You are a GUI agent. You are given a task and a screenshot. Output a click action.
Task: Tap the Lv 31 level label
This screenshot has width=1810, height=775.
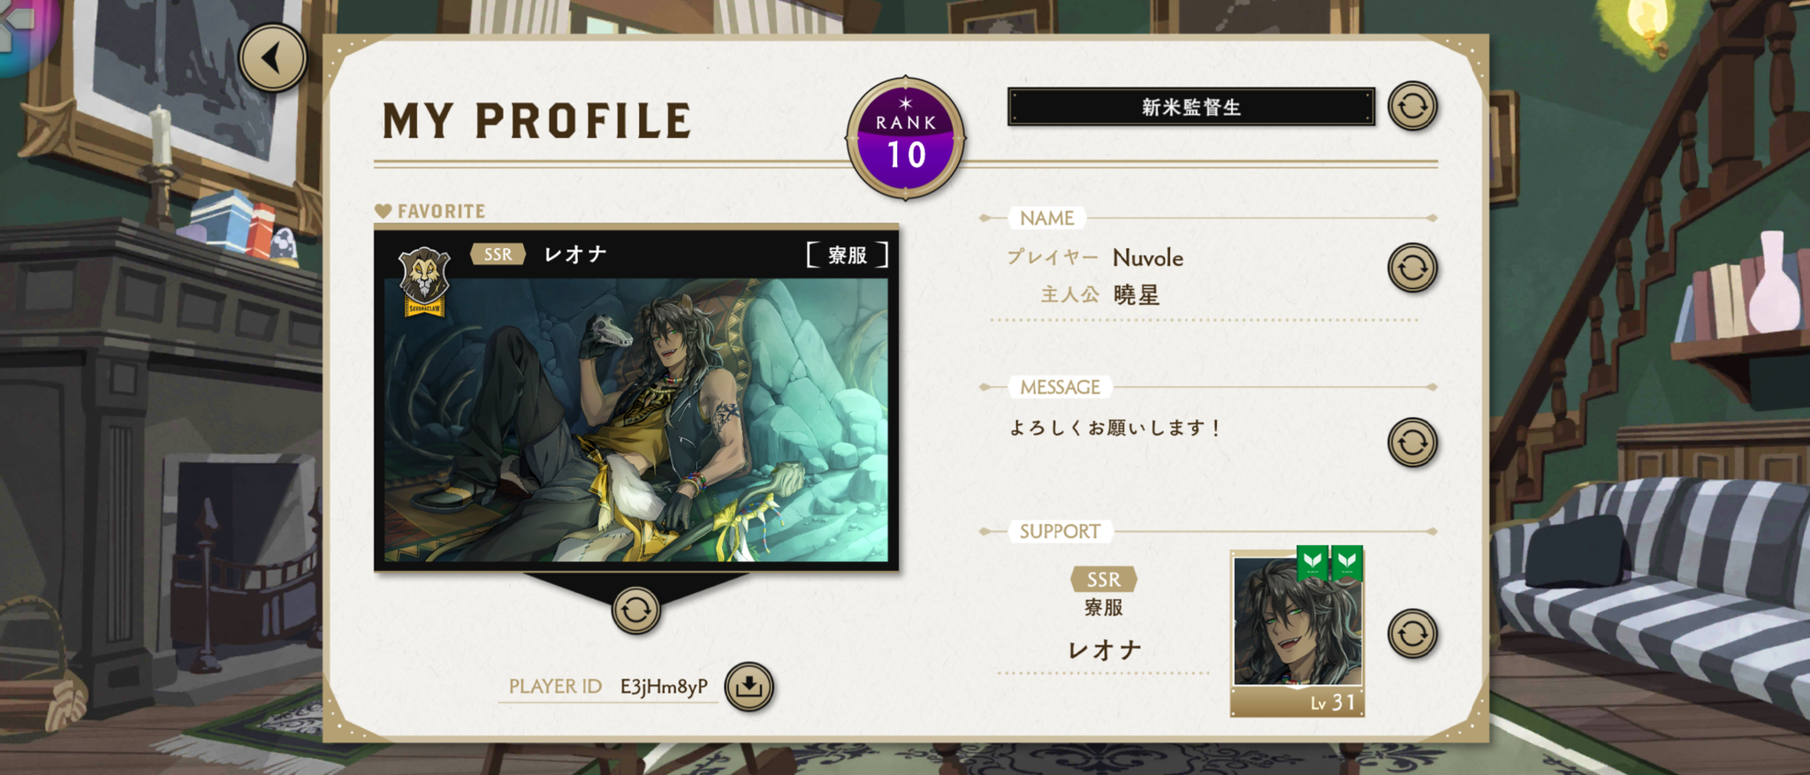1333,703
